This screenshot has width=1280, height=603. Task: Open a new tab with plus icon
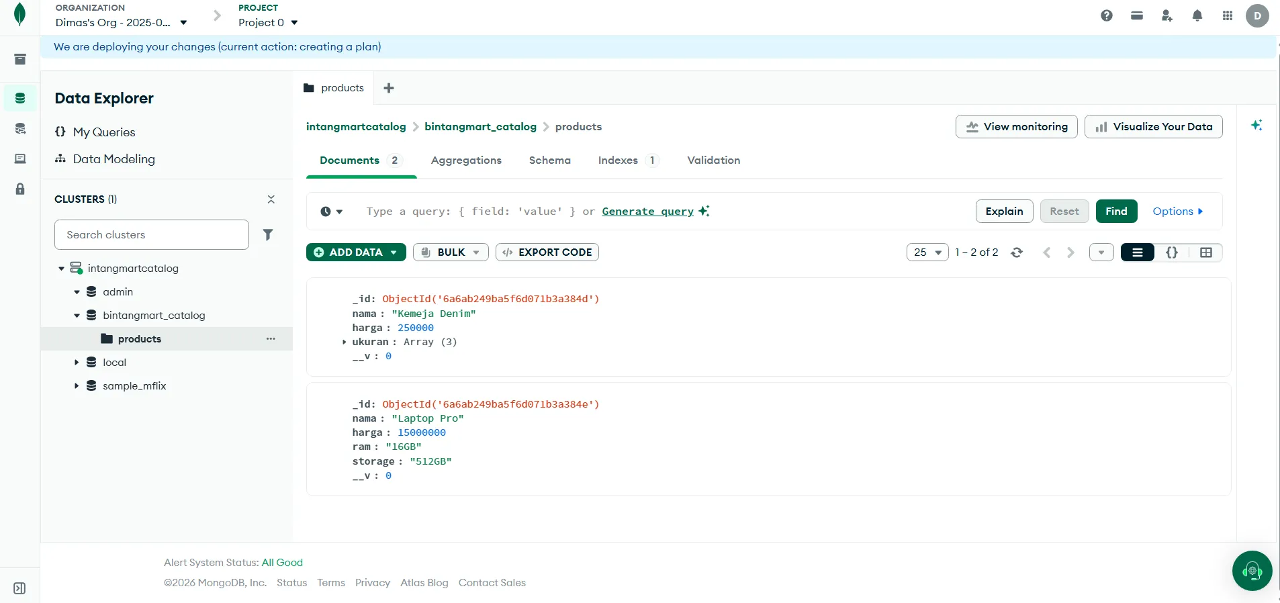pyautogui.click(x=389, y=88)
